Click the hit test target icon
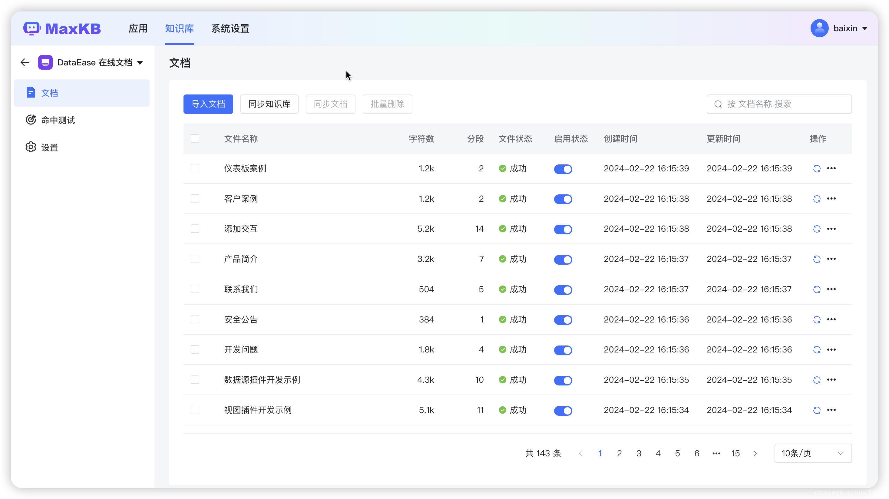The height and width of the screenshot is (499, 889). (31, 120)
